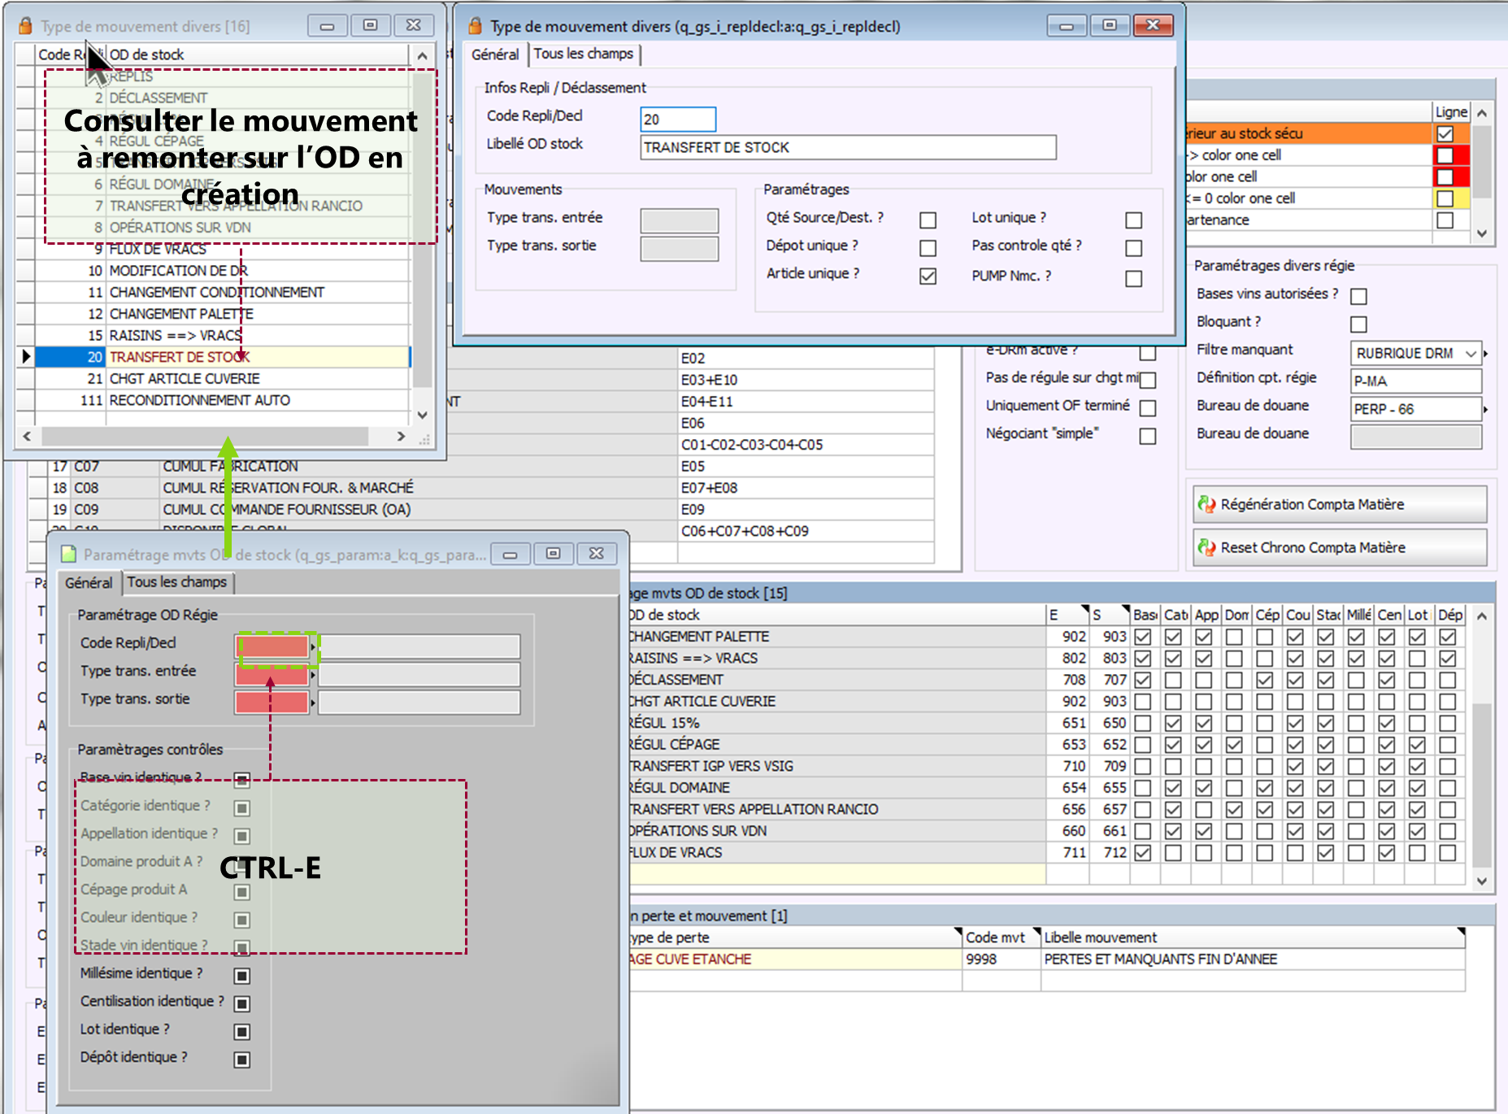Click the Libellé OD stock text field
Viewport: 1508px width, 1114px height.
(x=847, y=147)
